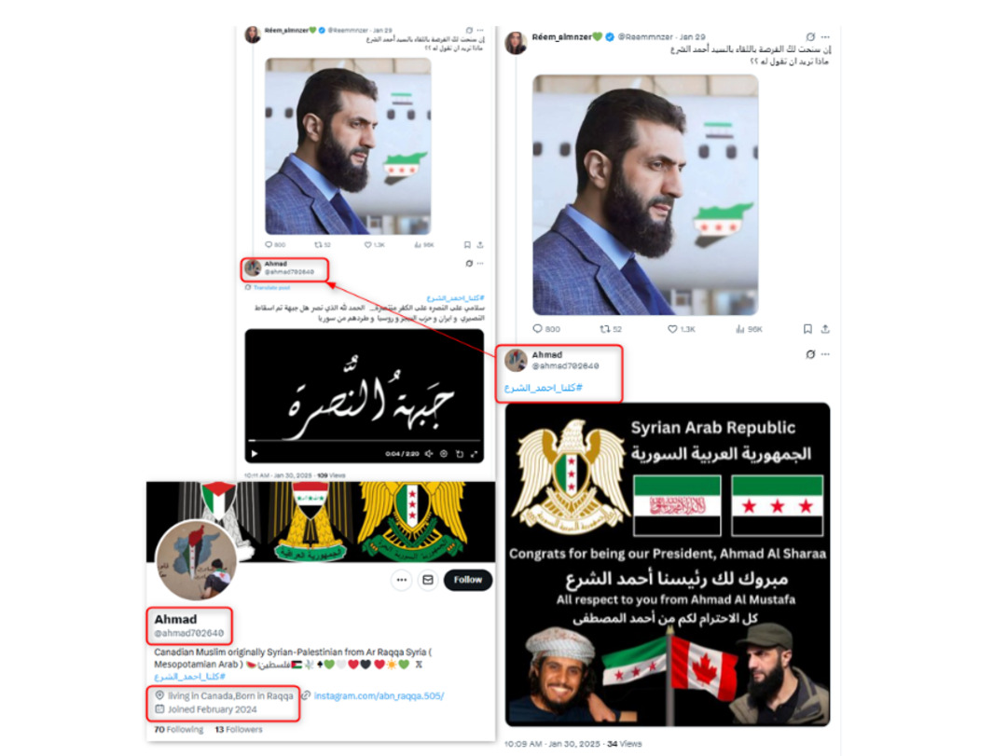Viewport: 1007px width, 756px height.
Task: Open Ahmad's round profile picture
Action: pyautogui.click(x=197, y=560)
